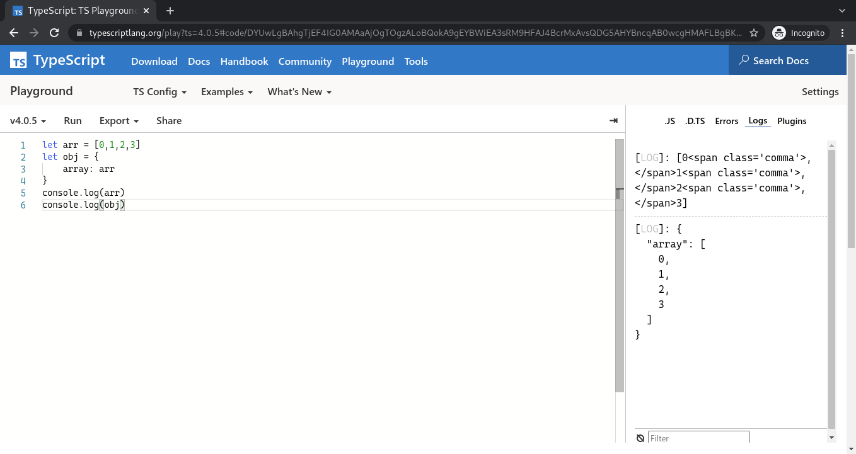Focus the logs Filter input field

coord(699,438)
